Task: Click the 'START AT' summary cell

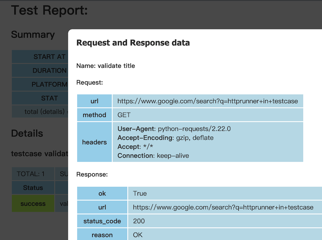Action: click(x=40, y=57)
